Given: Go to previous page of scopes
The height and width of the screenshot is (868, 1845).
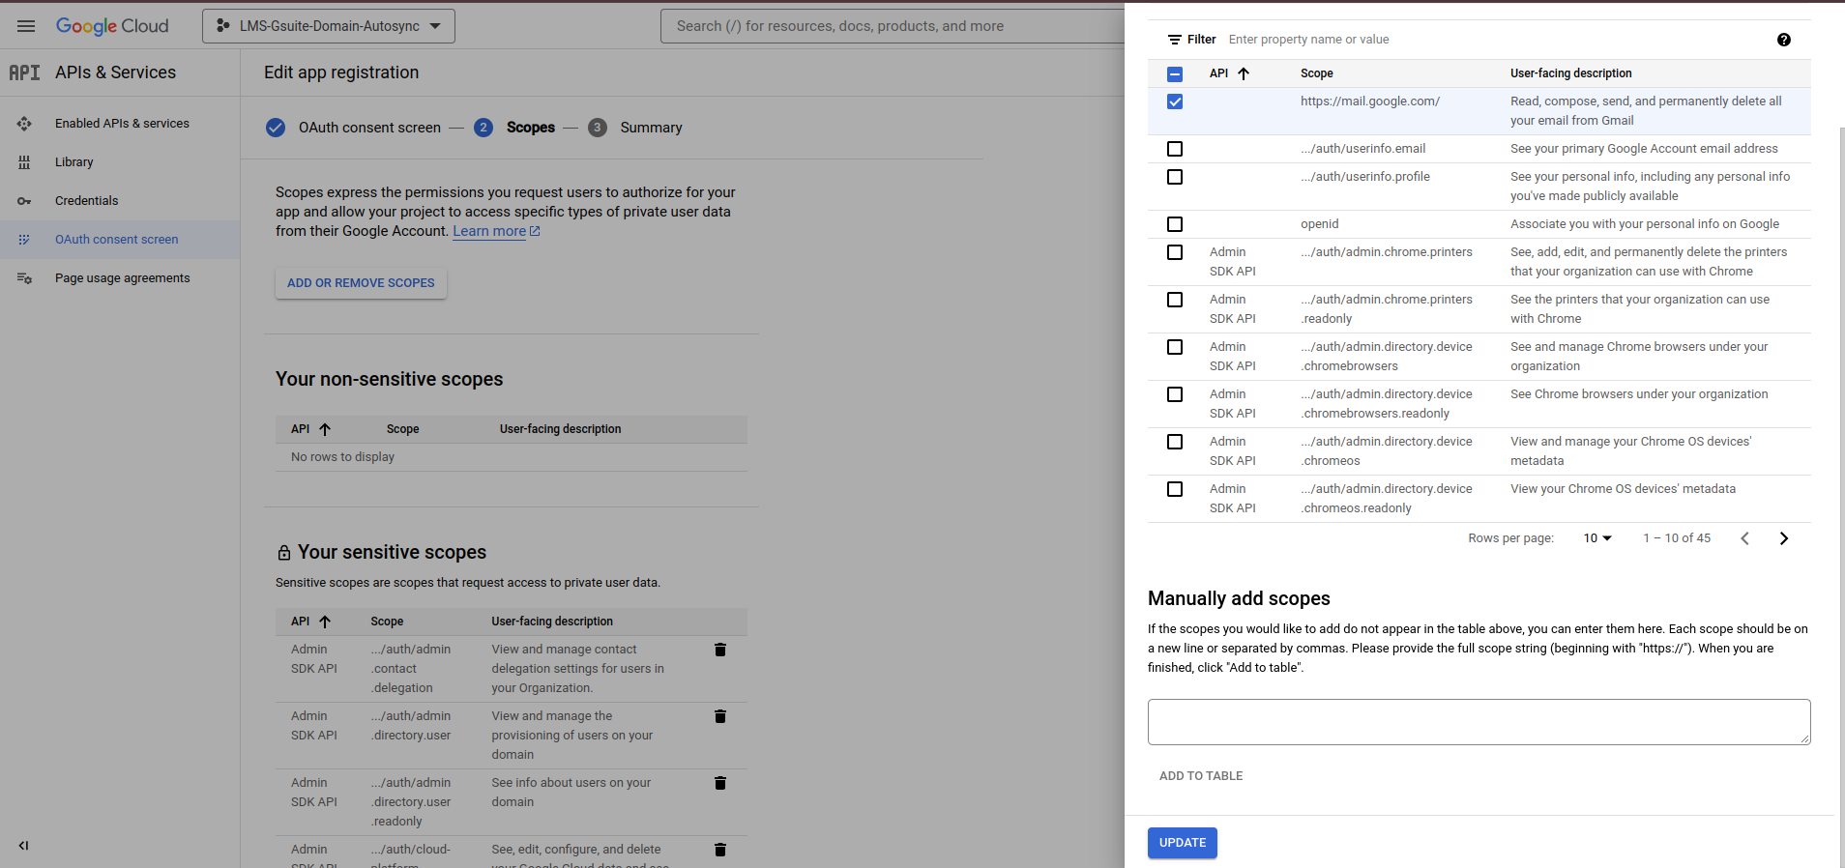Looking at the screenshot, I should [1745, 538].
